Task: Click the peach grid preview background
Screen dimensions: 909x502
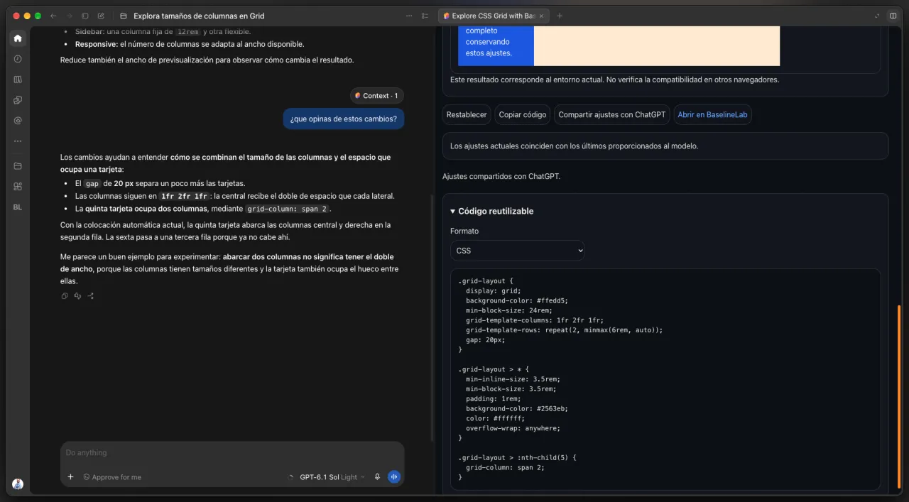Action: [x=657, y=46]
